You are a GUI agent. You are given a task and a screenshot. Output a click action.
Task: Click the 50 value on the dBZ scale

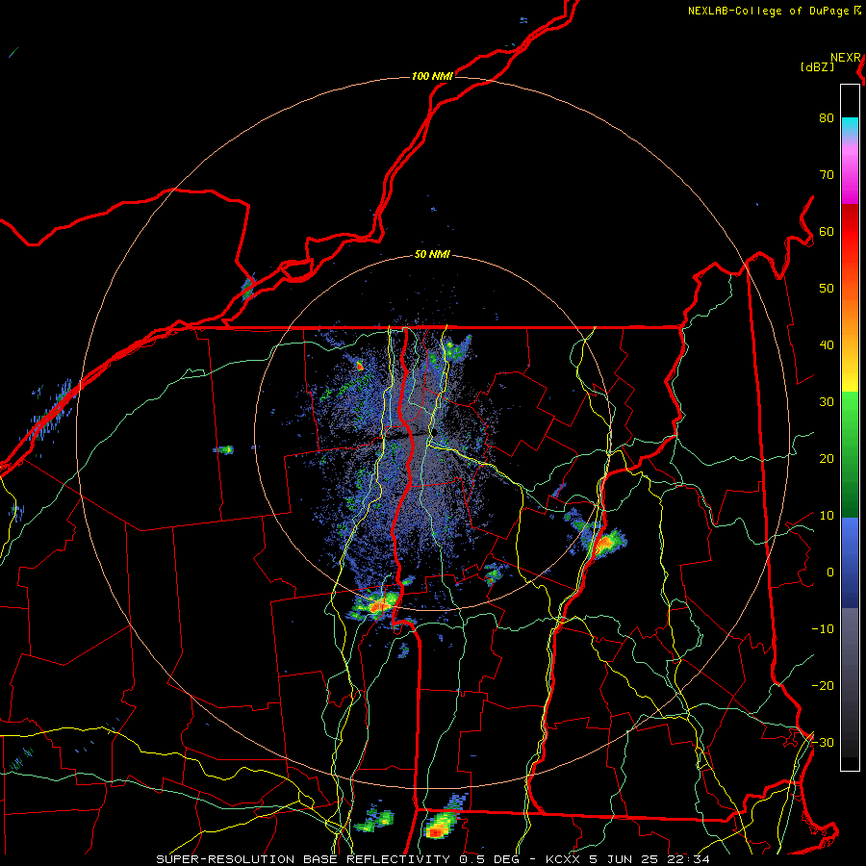pyautogui.click(x=827, y=289)
